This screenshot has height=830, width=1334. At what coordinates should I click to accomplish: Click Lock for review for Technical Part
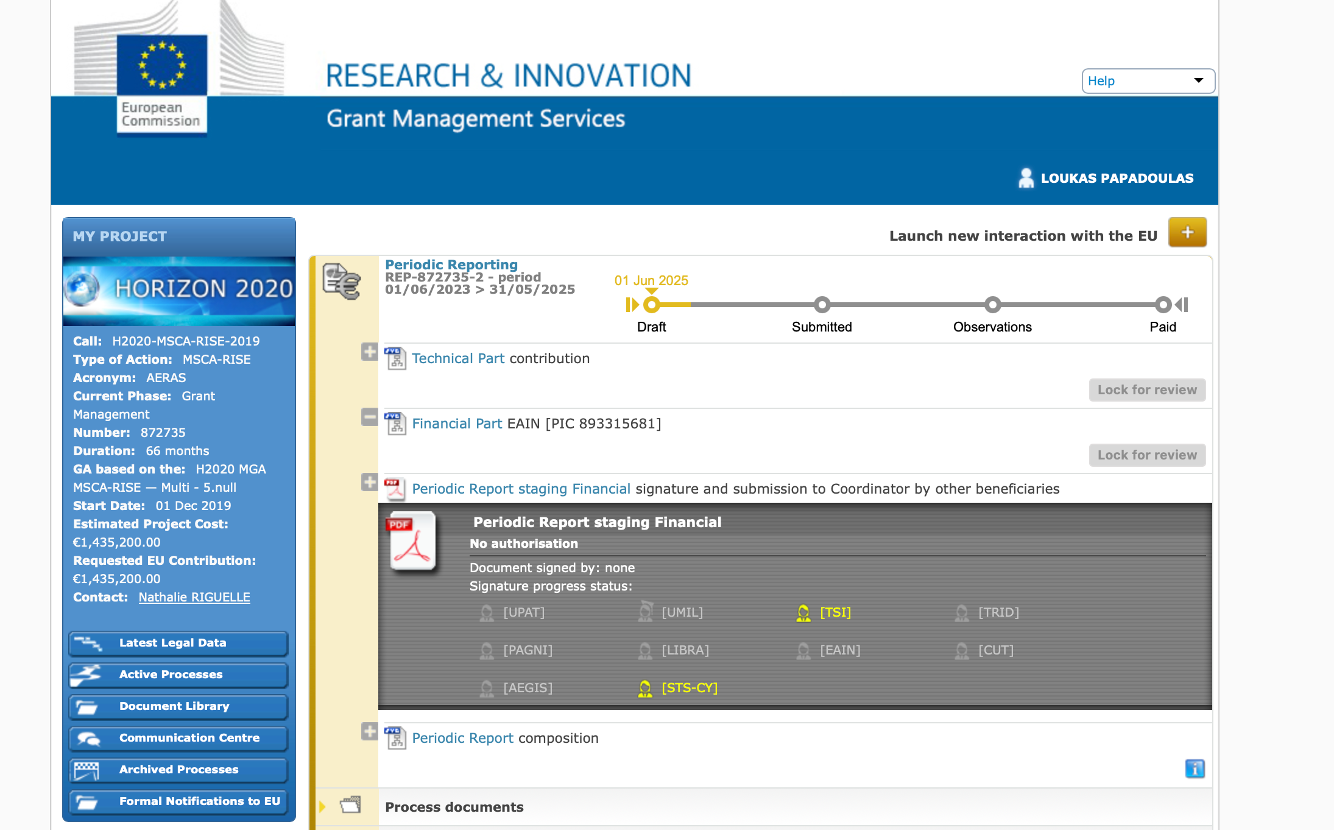pyautogui.click(x=1147, y=390)
